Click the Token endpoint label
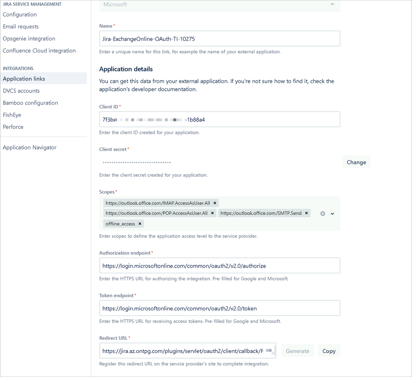Screen dimensions: 412x377 116,295
